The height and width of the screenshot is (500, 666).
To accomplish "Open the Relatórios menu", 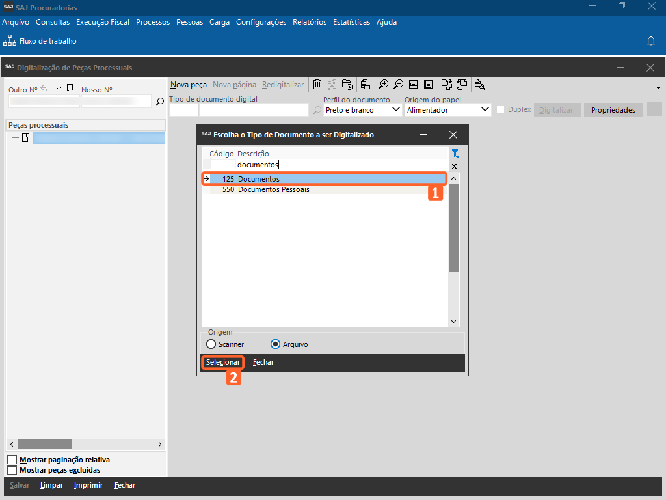I will [310, 22].
